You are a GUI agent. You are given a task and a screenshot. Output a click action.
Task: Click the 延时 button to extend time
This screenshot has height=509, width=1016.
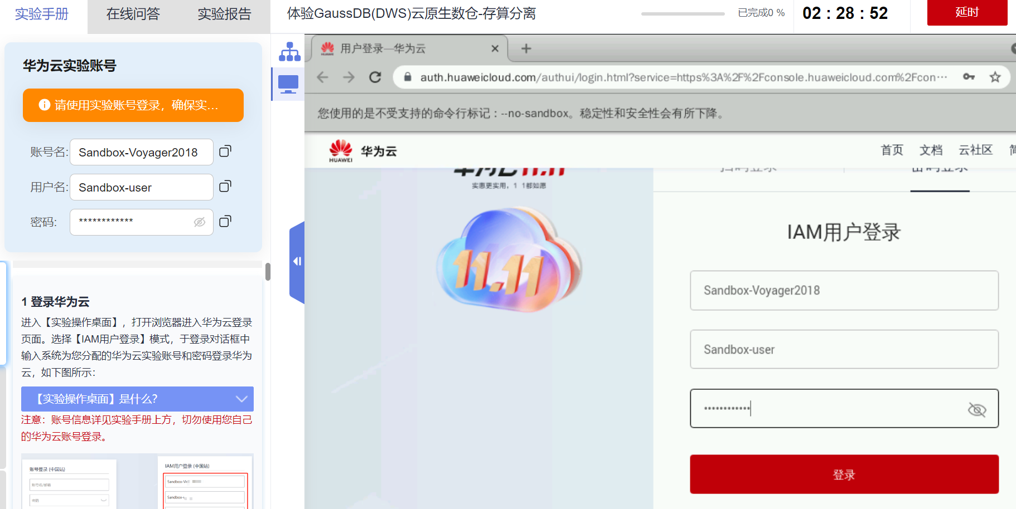pos(967,12)
